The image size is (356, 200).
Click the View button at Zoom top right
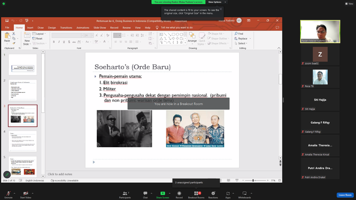[x=349, y=4]
